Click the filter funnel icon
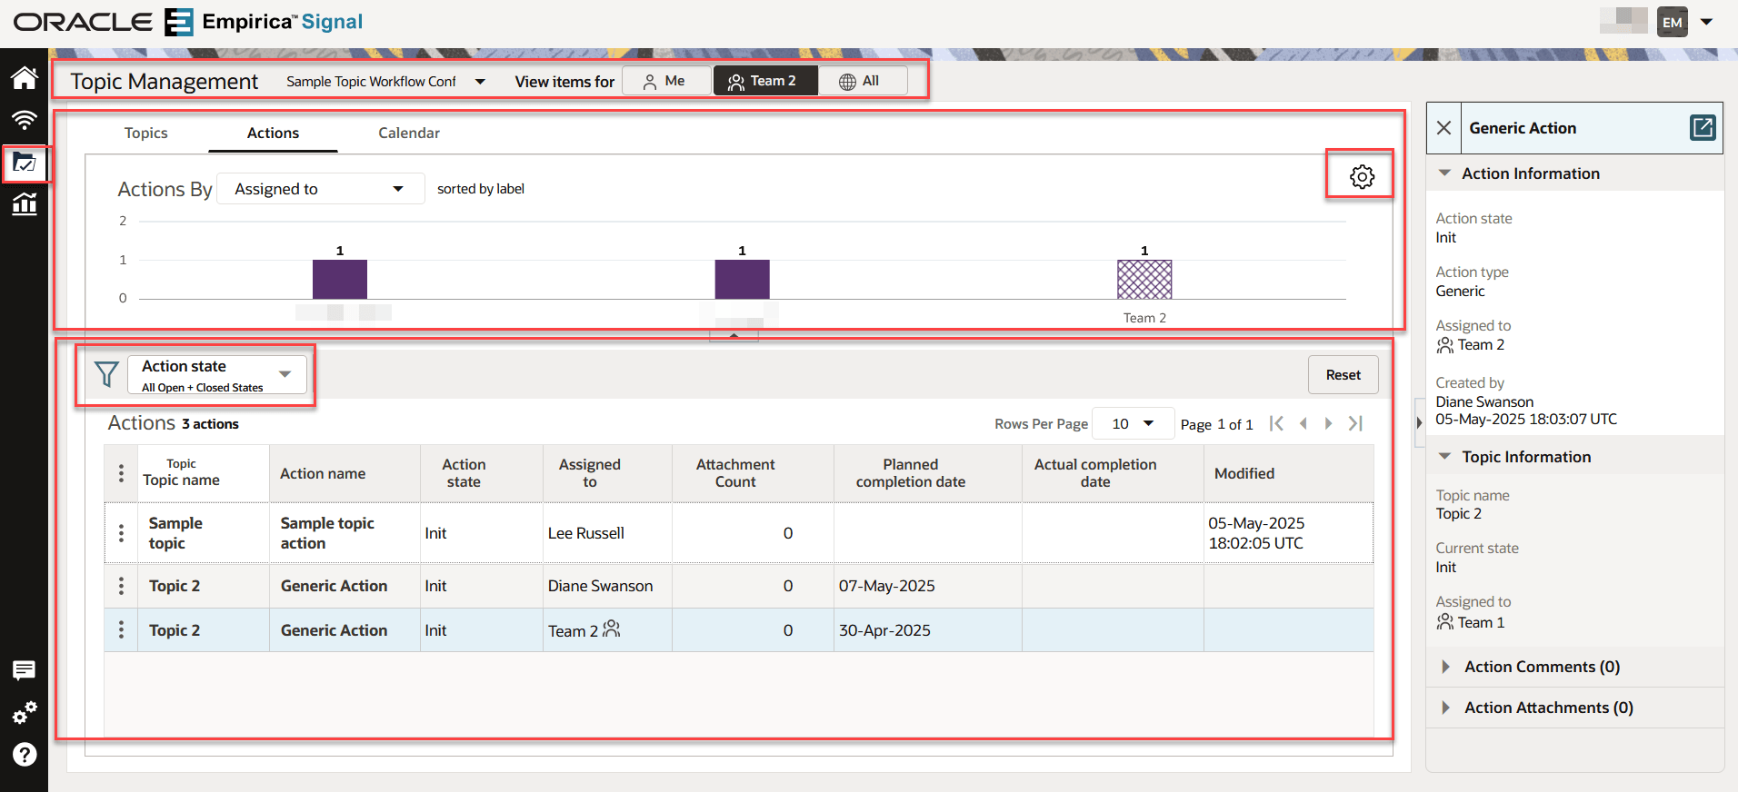The image size is (1738, 792). [x=106, y=374]
